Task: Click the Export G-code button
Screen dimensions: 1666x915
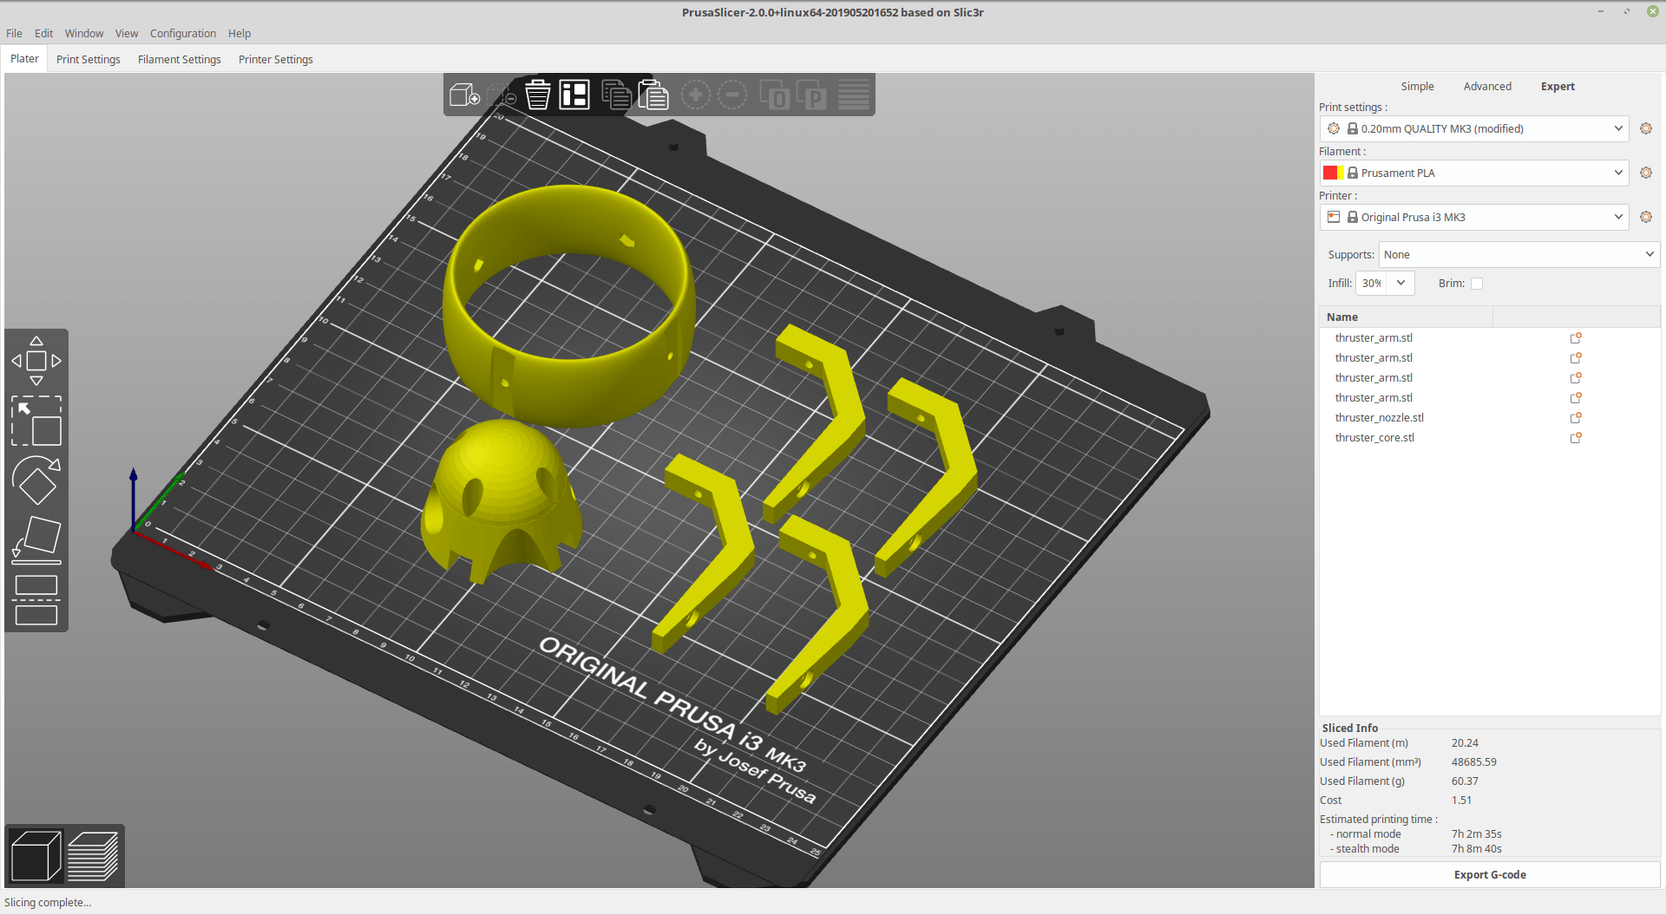Action: tap(1489, 874)
